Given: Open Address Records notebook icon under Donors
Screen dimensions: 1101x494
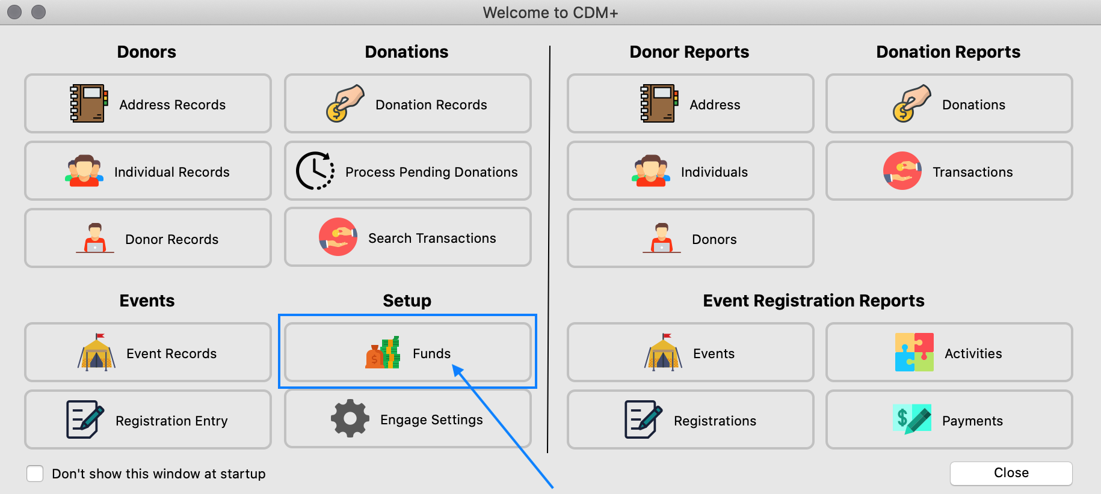Looking at the screenshot, I should click(89, 103).
